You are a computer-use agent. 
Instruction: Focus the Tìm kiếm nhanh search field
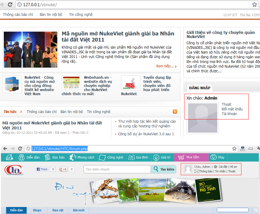[x=117, y=169]
